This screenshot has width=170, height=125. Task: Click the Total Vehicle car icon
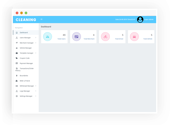[x=134, y=36]
